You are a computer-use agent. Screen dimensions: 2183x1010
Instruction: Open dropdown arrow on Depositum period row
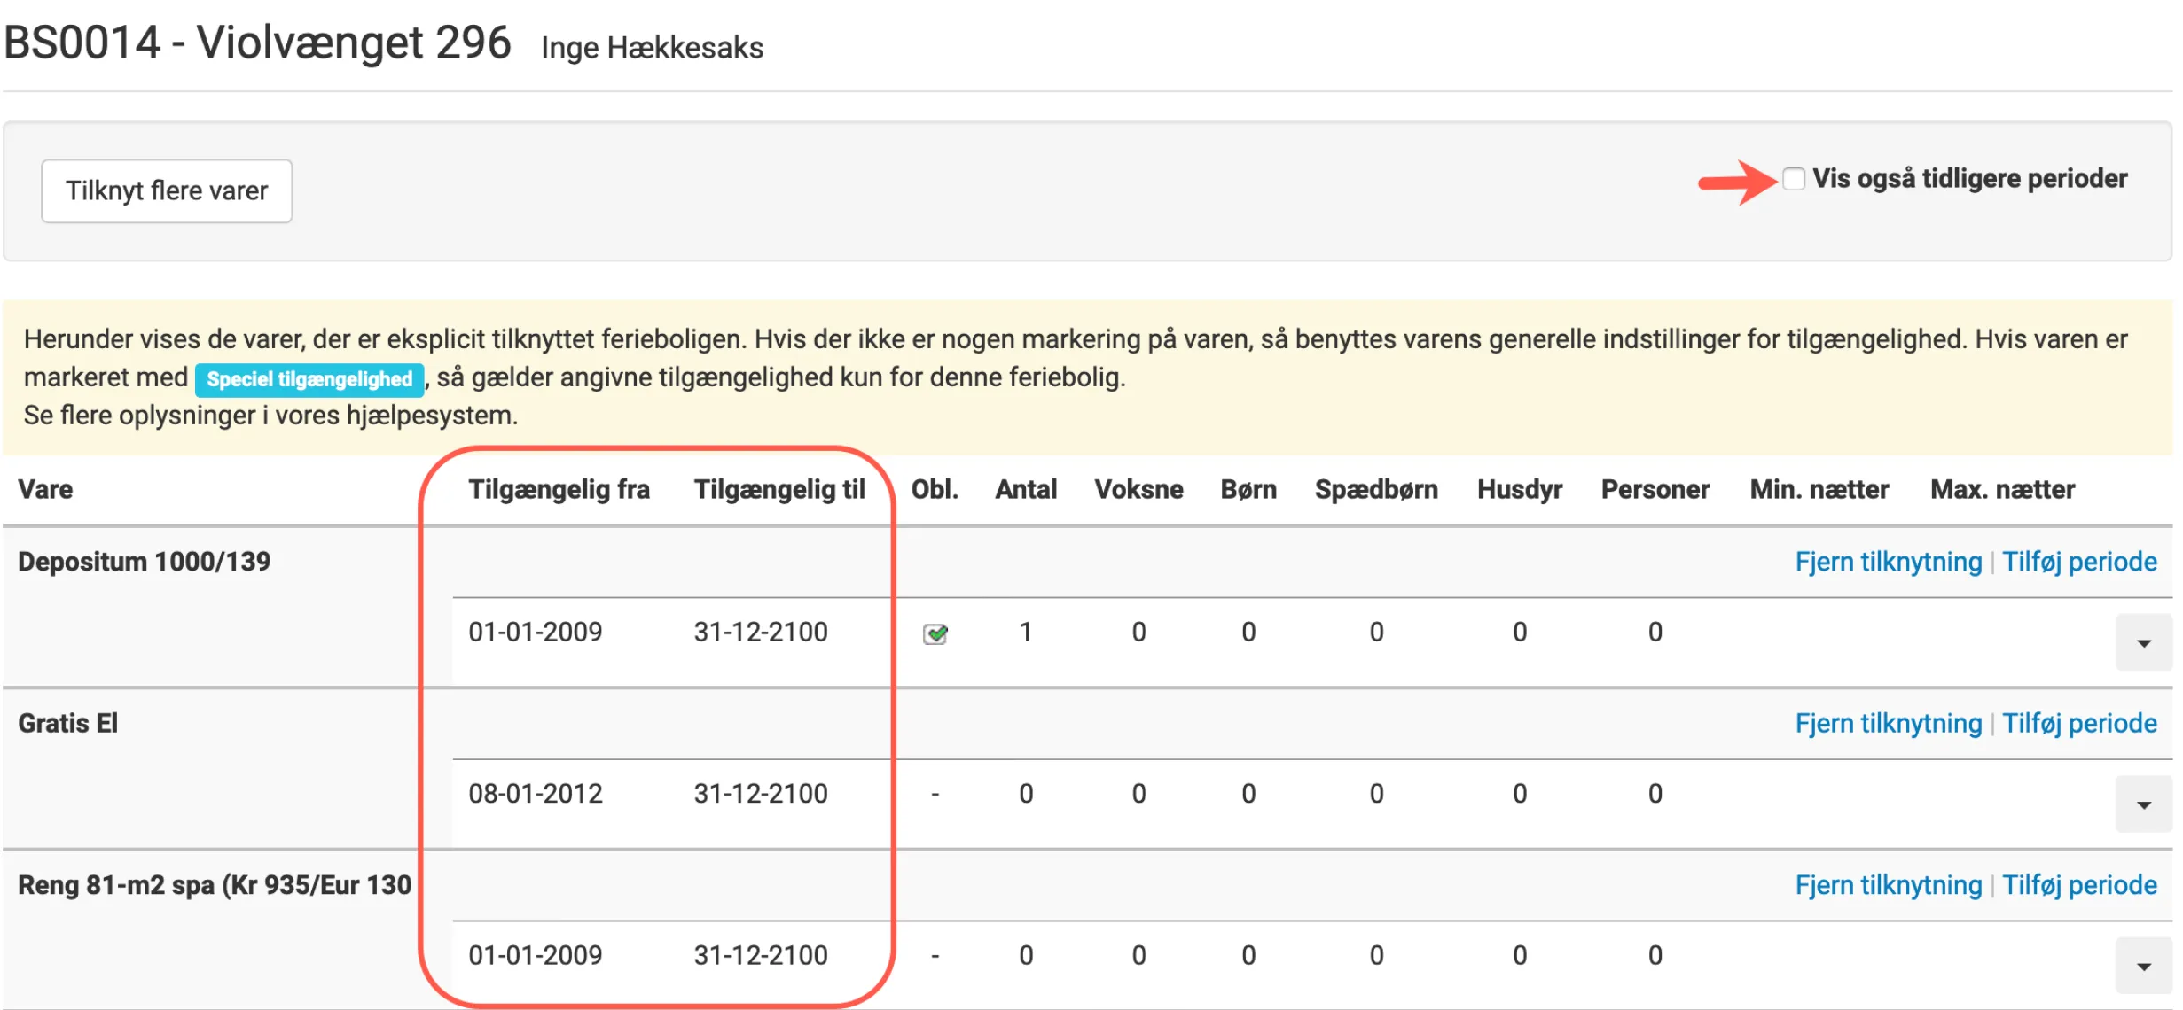coord(2143,643)
